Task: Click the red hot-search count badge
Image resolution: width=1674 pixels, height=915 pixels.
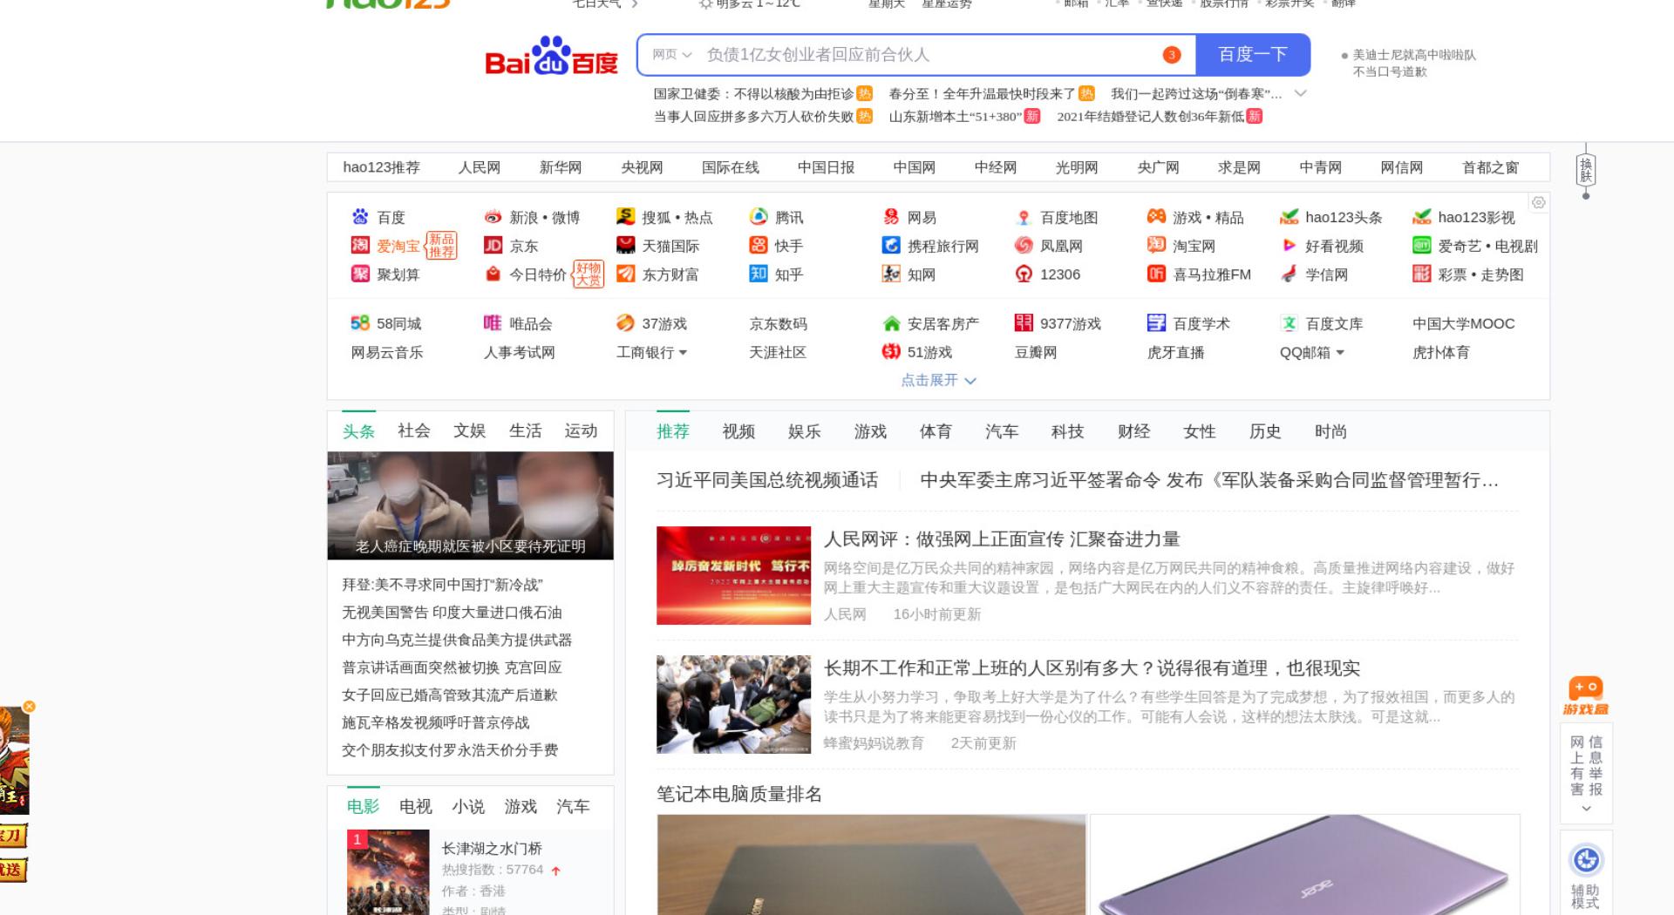Action: point(1172,55)
